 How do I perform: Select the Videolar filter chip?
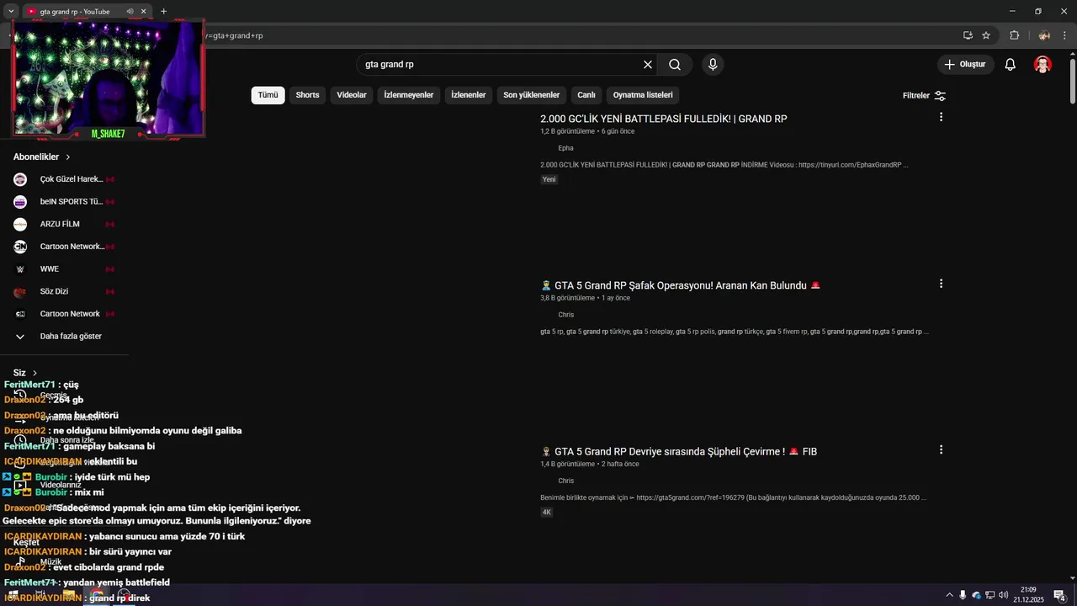tap(352, 95)
